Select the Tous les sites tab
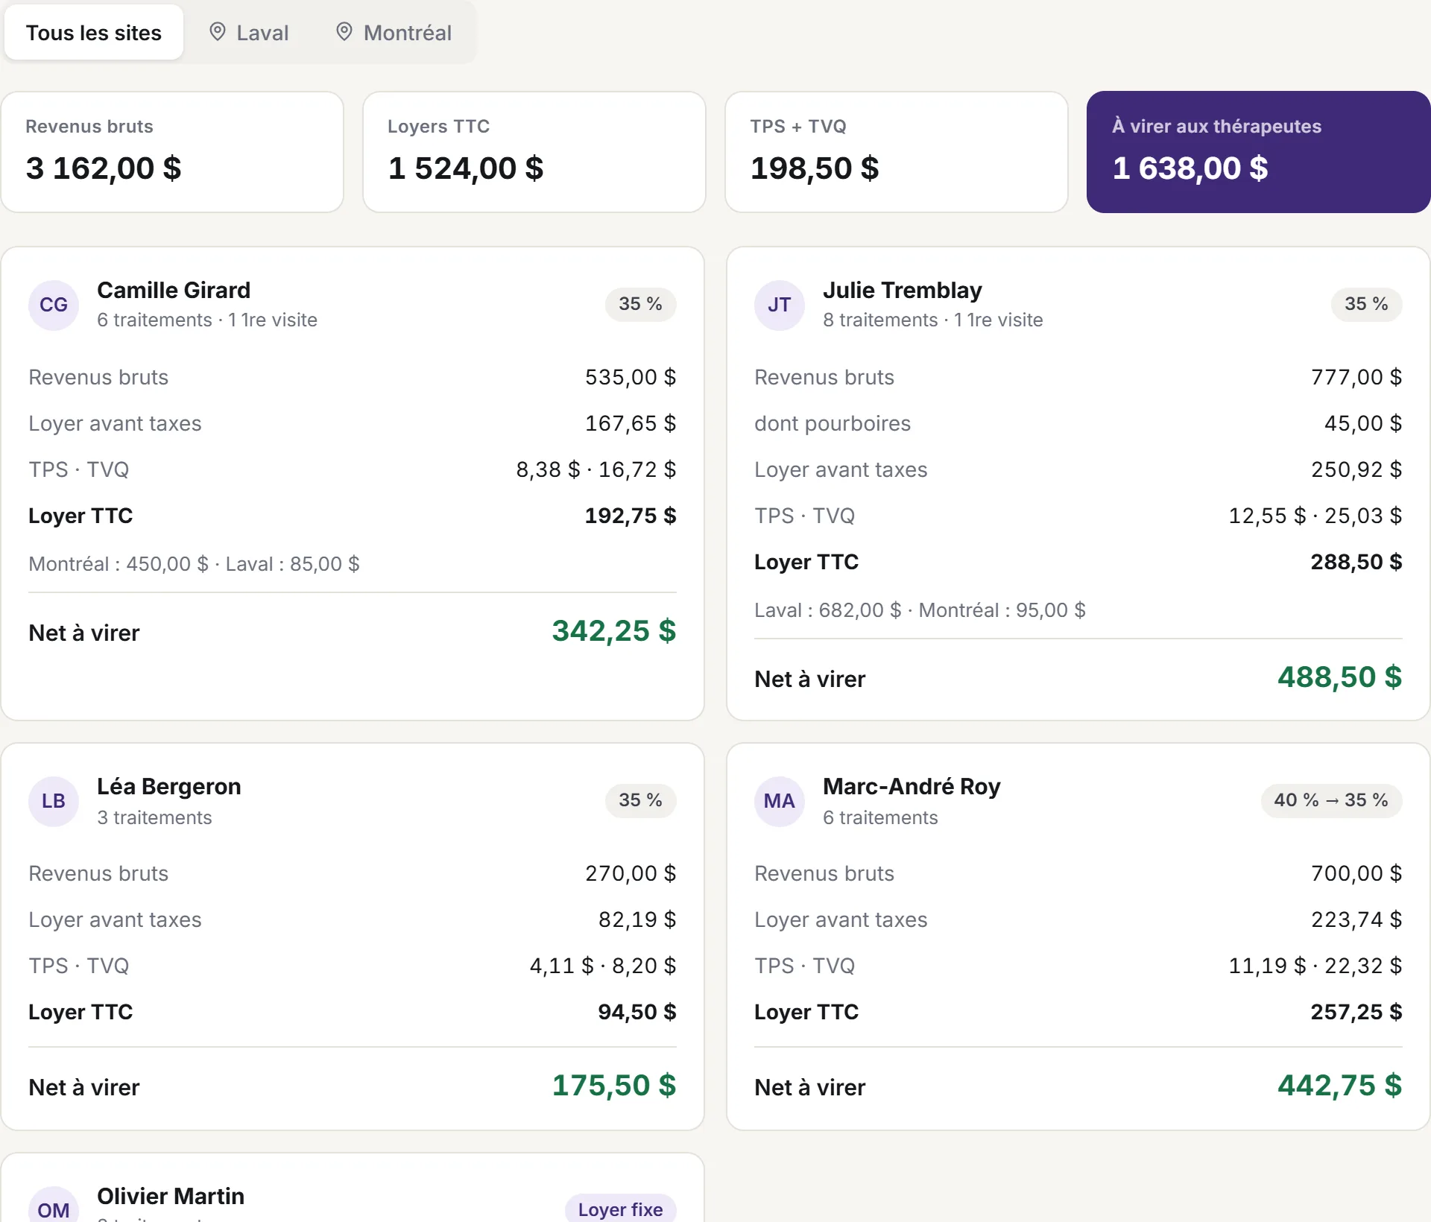The height and width of the screenshot is (1222, 1431). (94, 33)
